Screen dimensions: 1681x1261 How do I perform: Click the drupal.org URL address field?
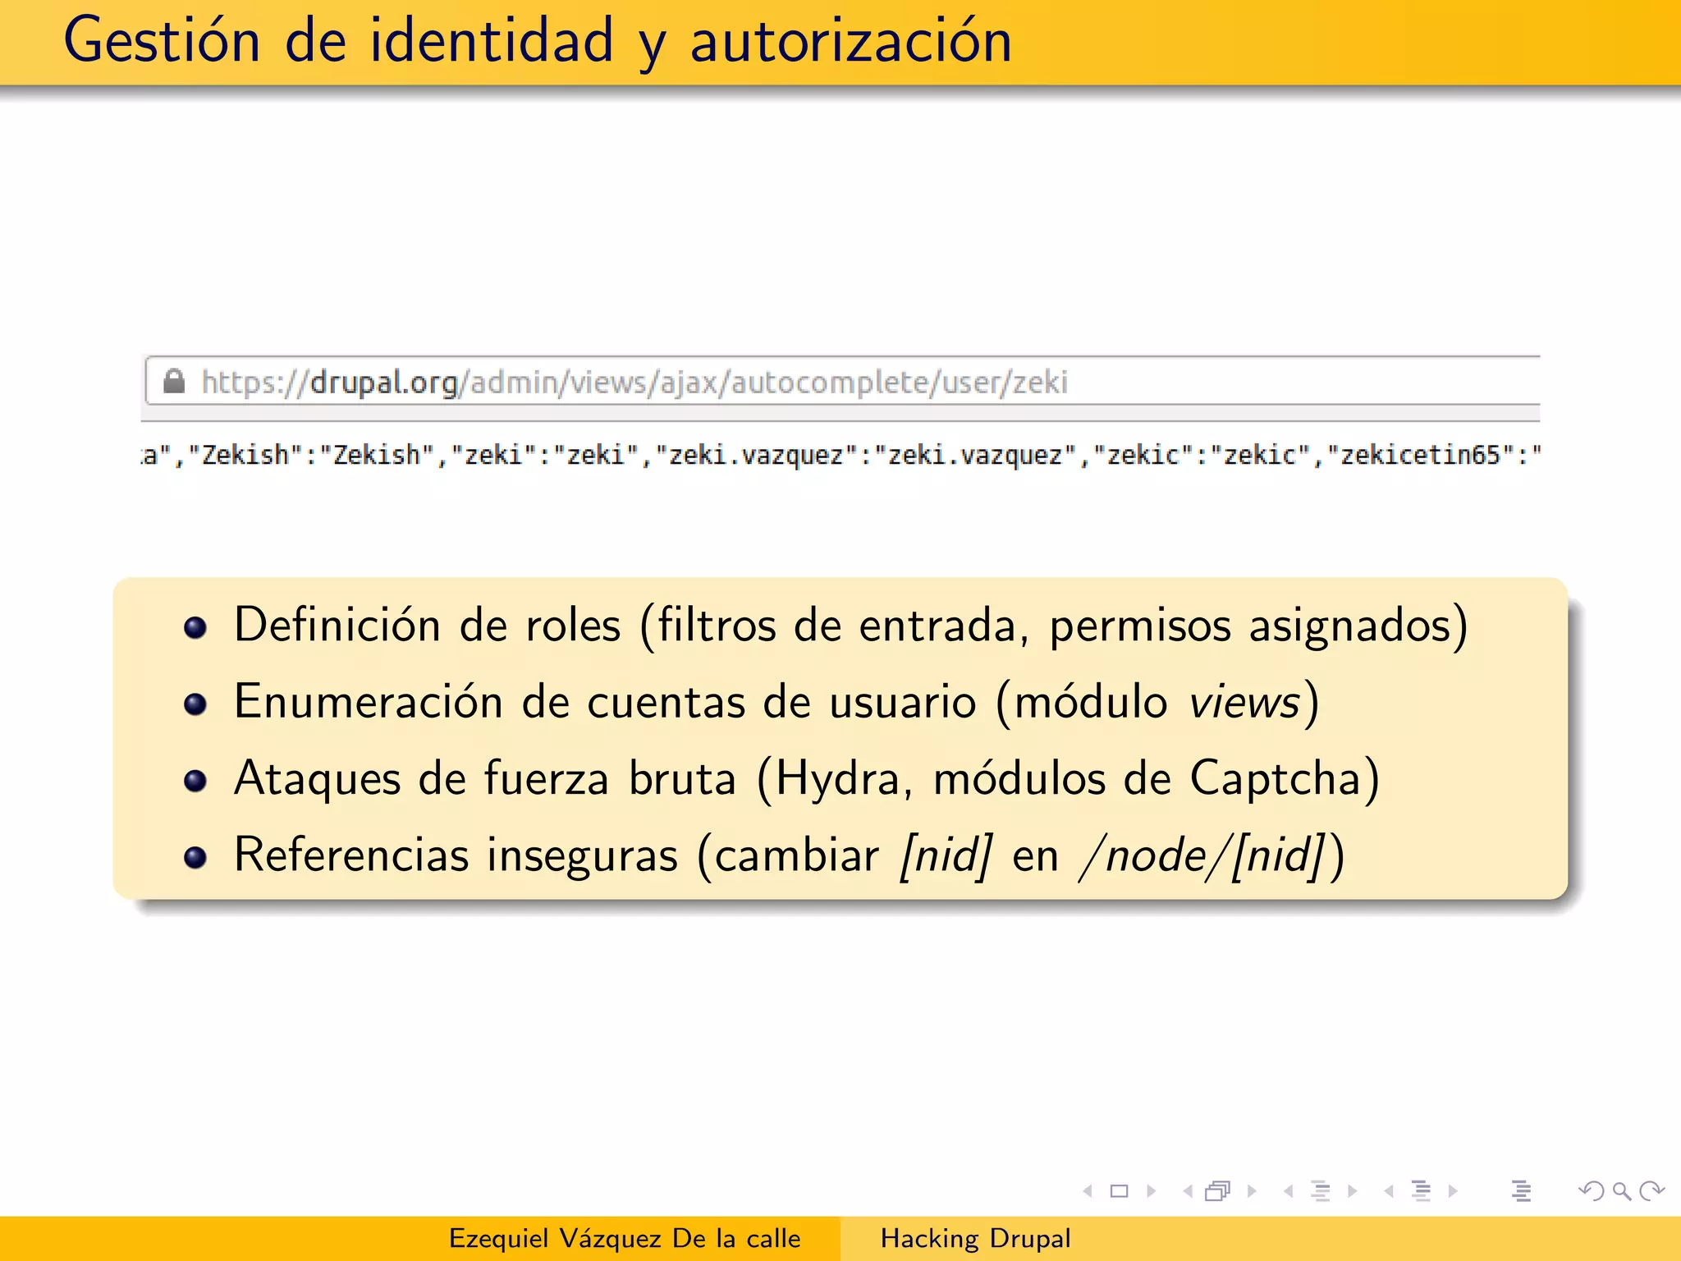tap(842, 381)
